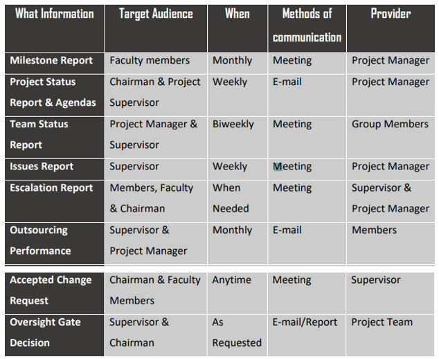Select the 'Faculty members' cell
The image size is (439, 359).
coord(156,64)
